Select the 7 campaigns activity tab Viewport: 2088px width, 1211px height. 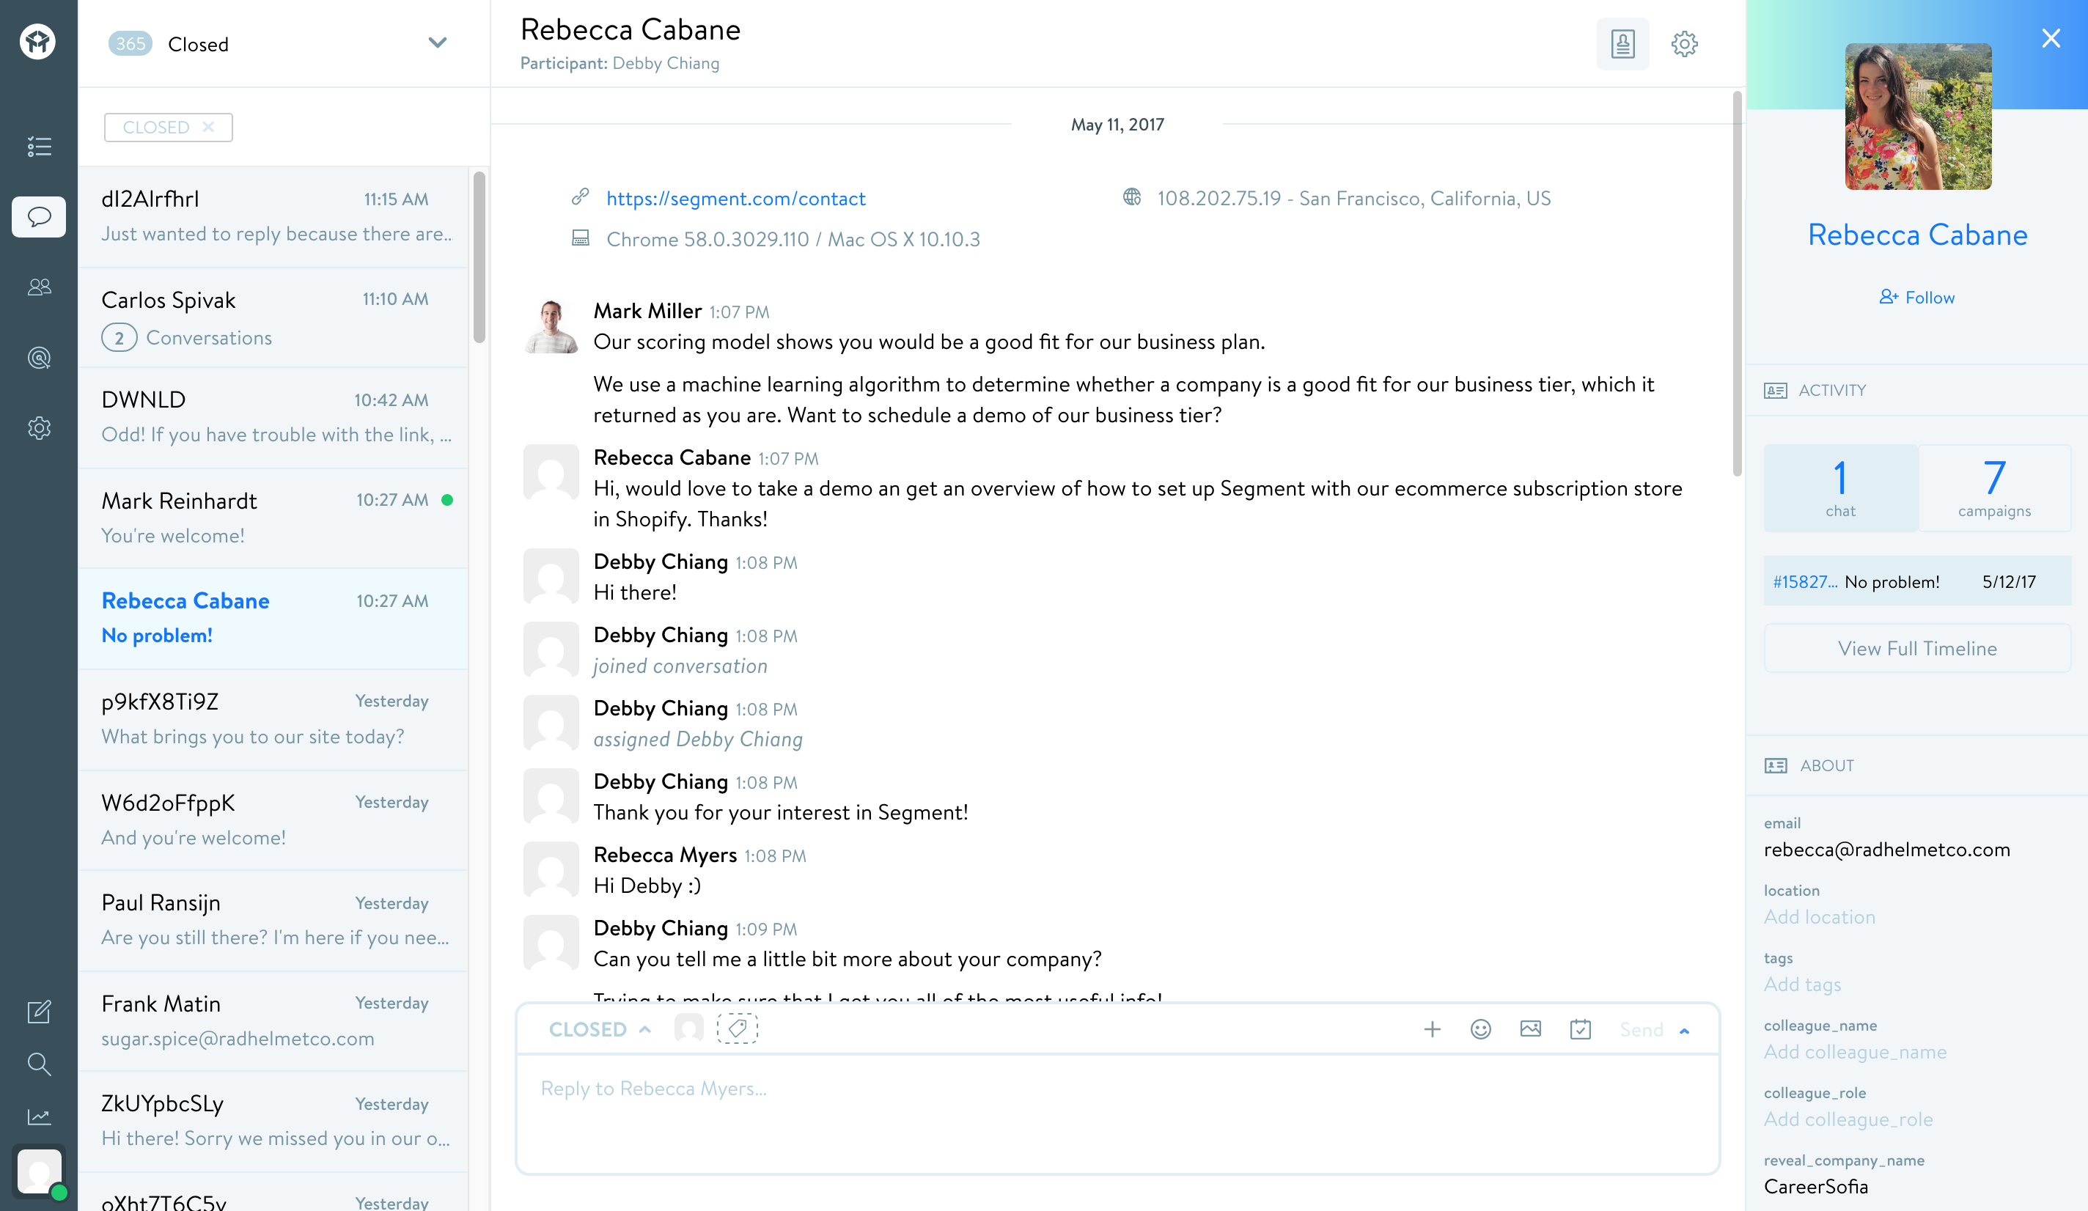coord(1993,488)
